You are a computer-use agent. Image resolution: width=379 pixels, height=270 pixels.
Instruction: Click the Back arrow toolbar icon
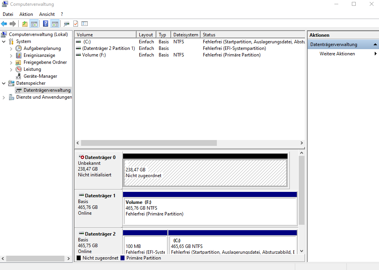click(x=4, y=24)
